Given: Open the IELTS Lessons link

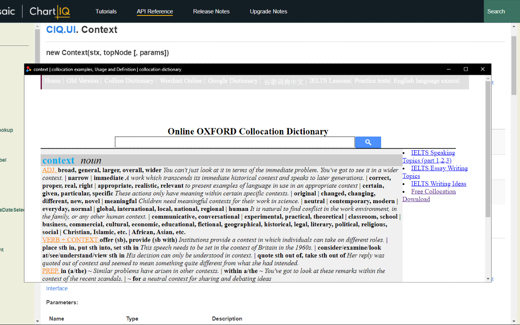Looking at the screenshot, I should point(329,81).
